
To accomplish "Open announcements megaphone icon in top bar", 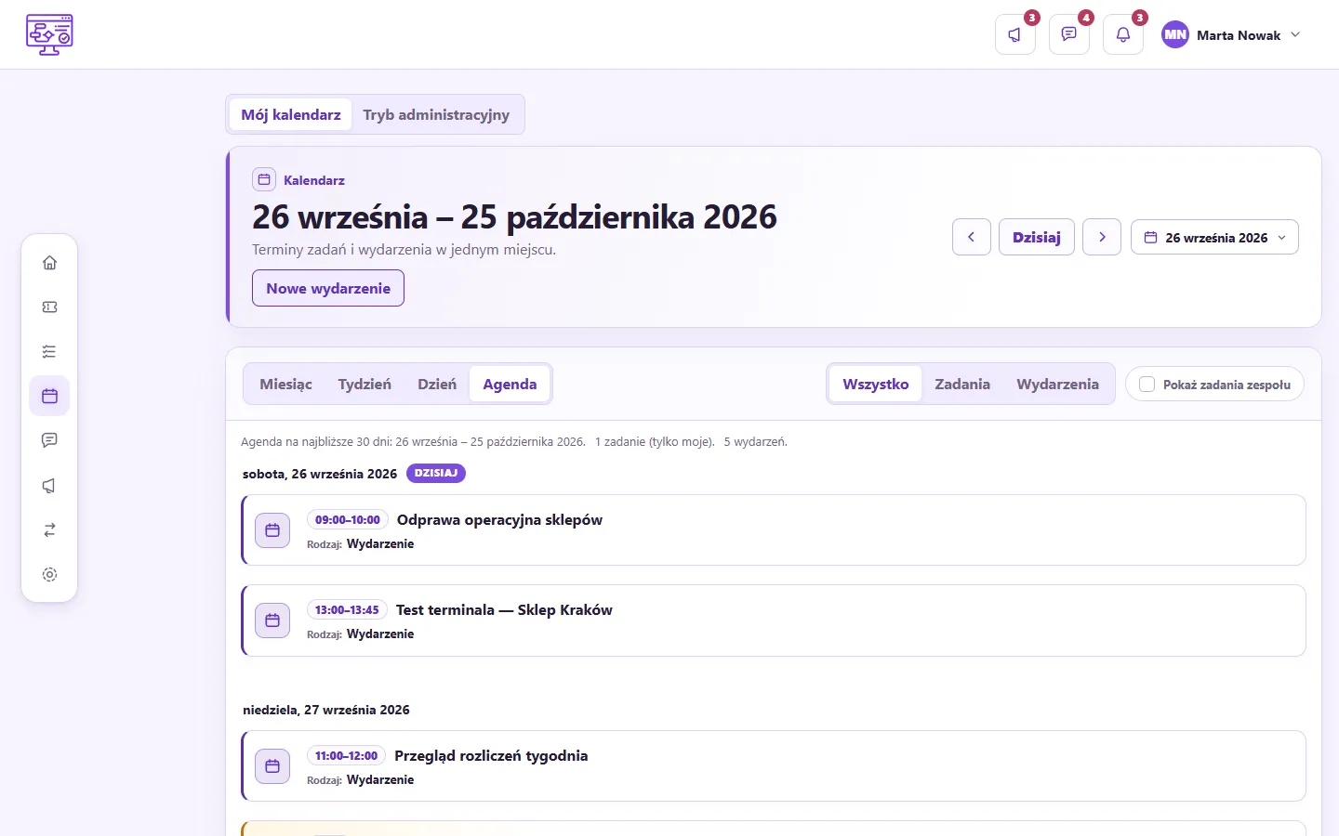I will (1015, 35).
